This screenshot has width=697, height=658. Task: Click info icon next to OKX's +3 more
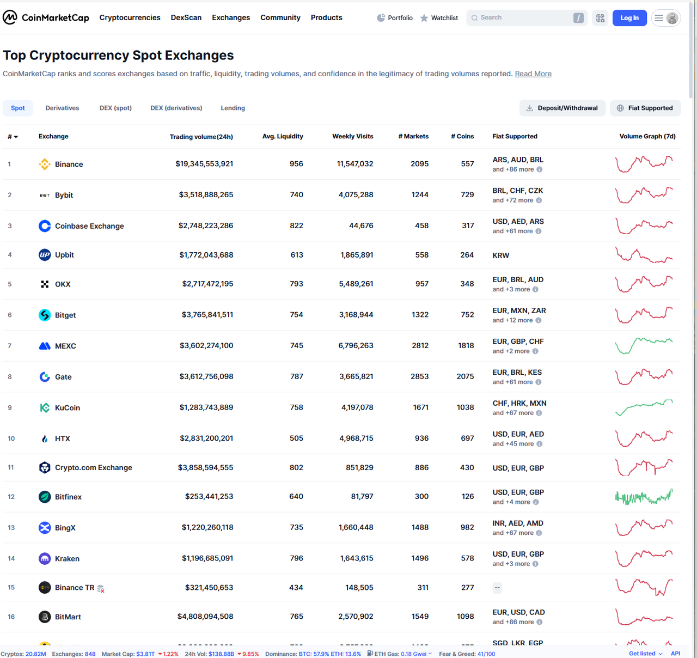click(x=535, y=289)
